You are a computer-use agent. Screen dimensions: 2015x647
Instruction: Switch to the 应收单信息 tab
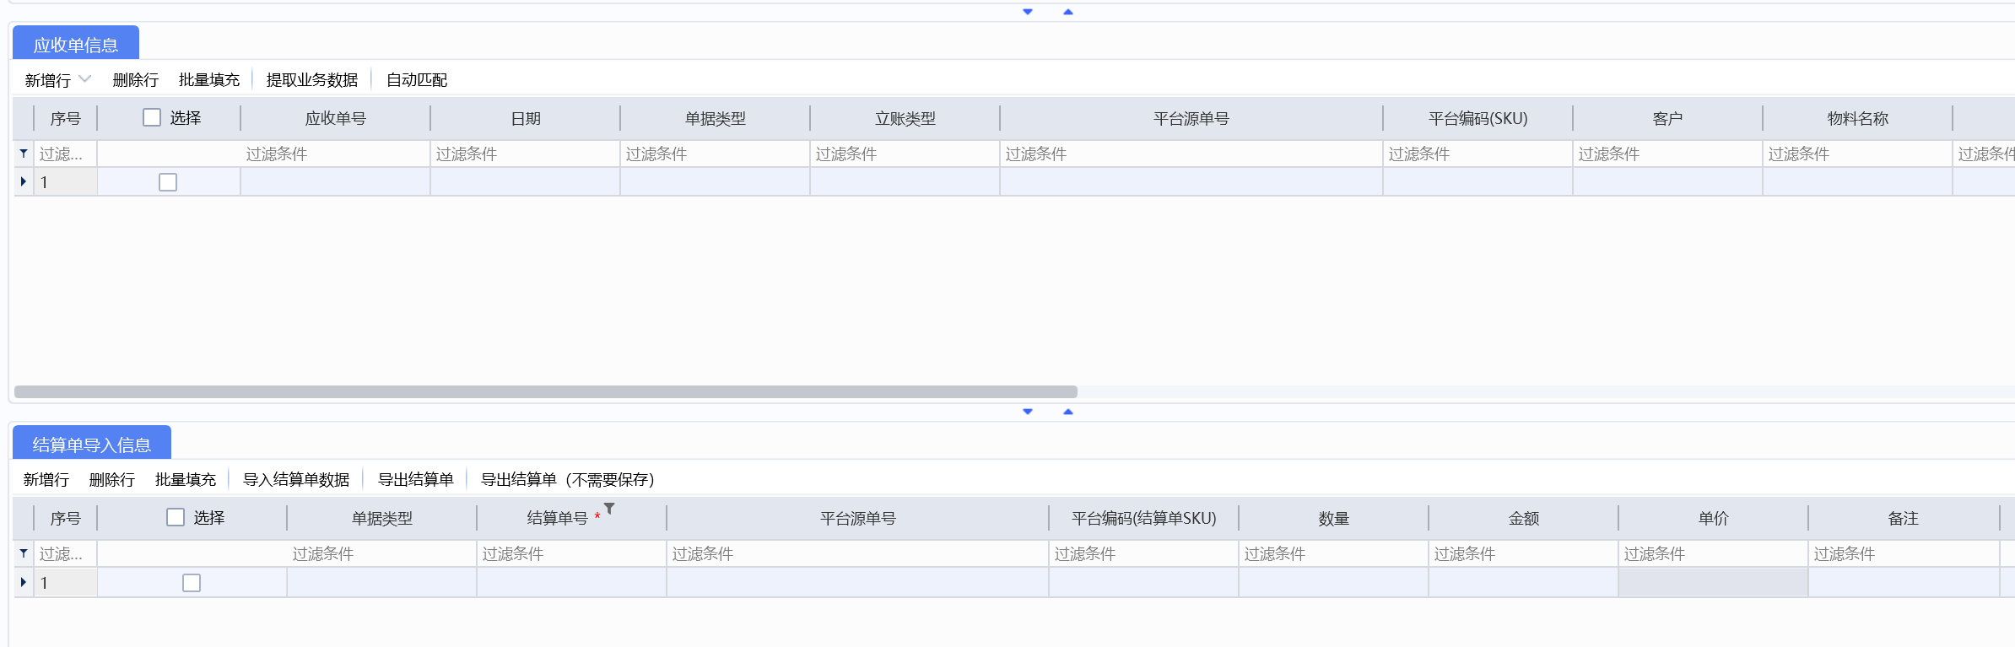(76, 44)
